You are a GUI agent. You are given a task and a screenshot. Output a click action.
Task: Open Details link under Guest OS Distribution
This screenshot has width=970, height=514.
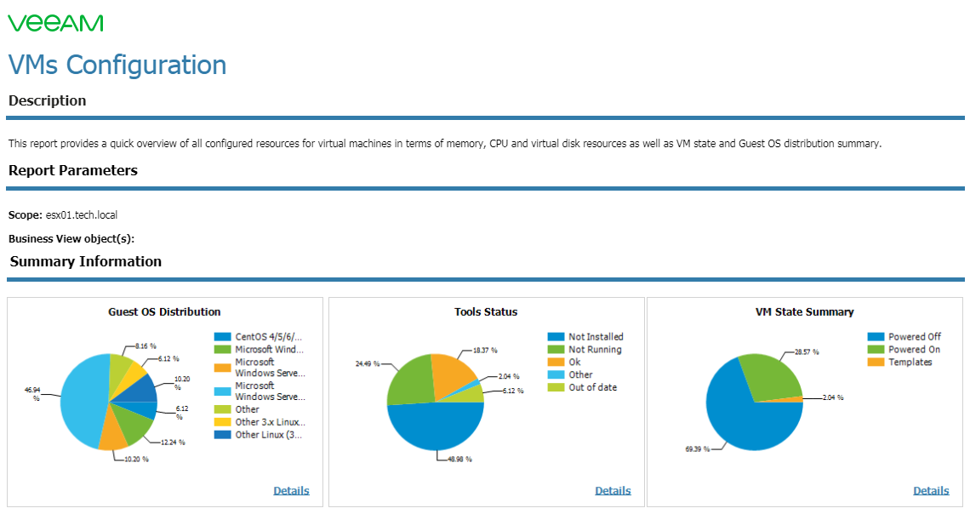[x=291, y=490]
